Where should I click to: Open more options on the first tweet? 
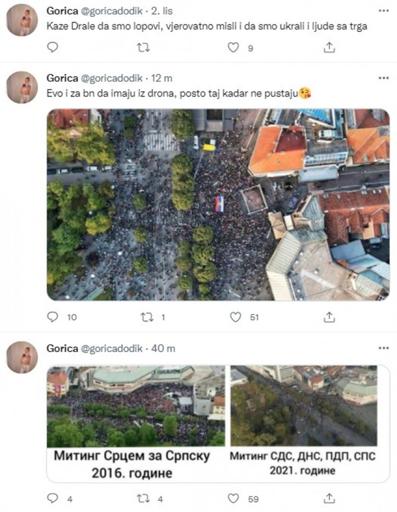click(x=384, y=11)
